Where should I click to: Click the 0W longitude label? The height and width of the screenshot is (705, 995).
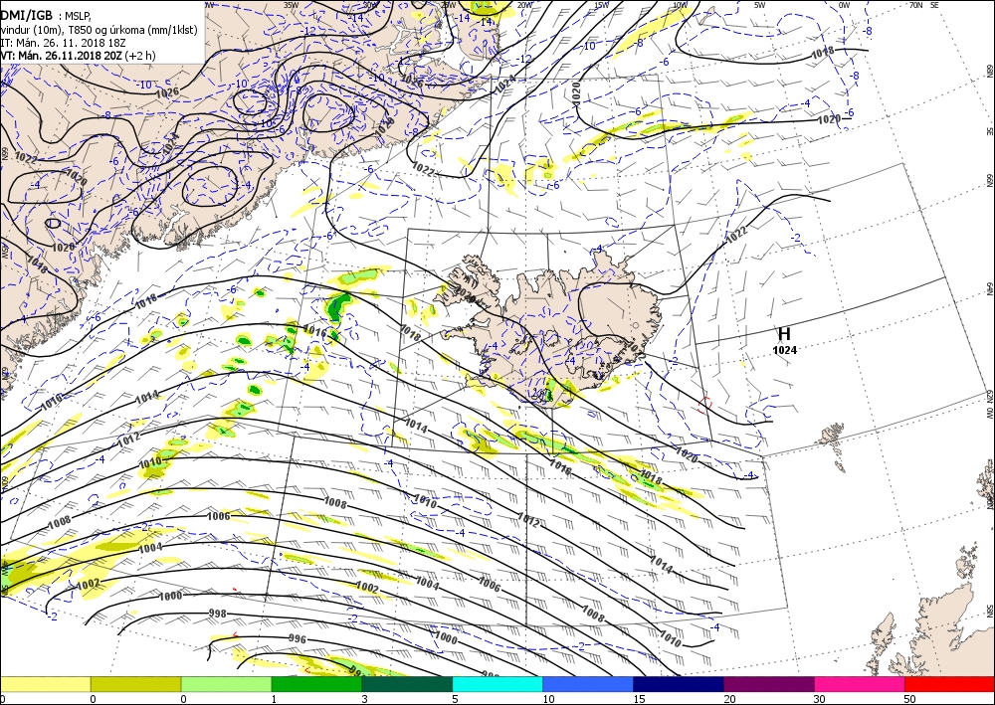(844, 4)
